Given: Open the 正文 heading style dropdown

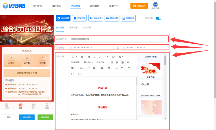Looking at the screenshot, I should 74,57.
